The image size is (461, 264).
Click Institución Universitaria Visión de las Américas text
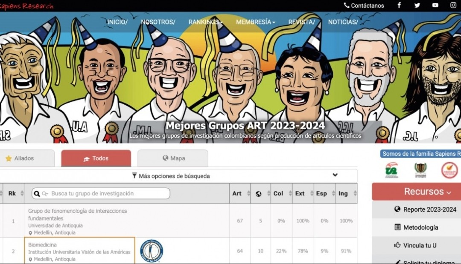79,252
